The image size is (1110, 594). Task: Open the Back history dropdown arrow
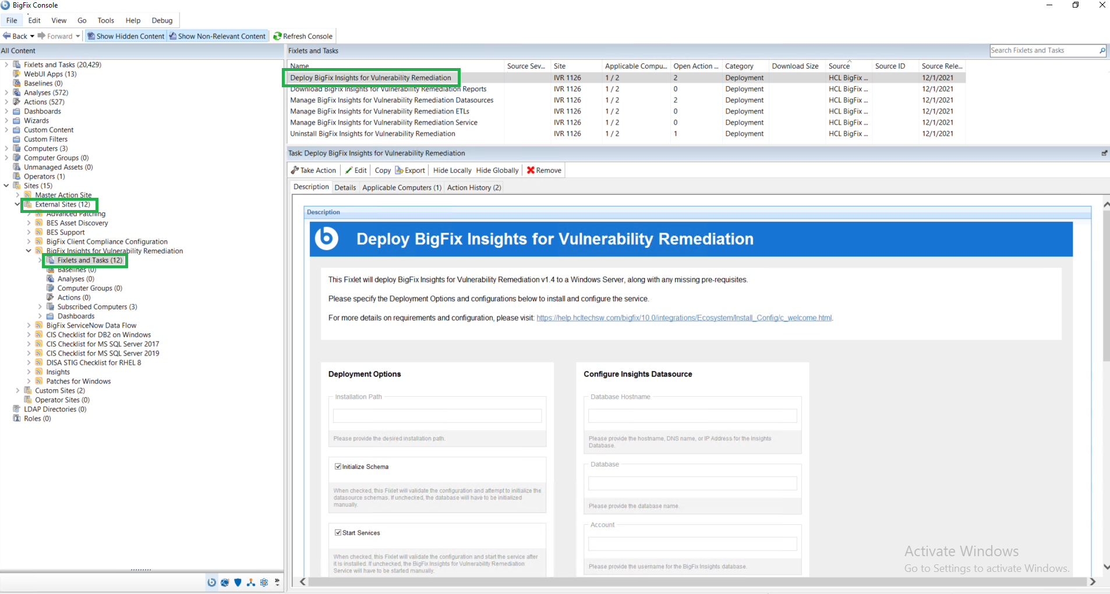(32, 36)
